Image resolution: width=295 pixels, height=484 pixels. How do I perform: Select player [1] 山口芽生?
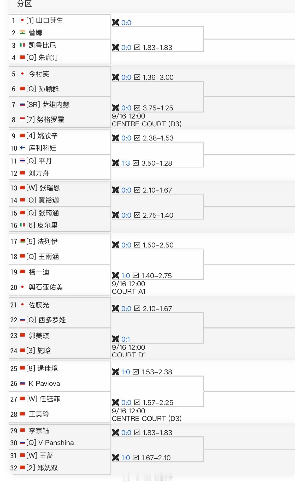pyautogui.click(x=45, y=20)
